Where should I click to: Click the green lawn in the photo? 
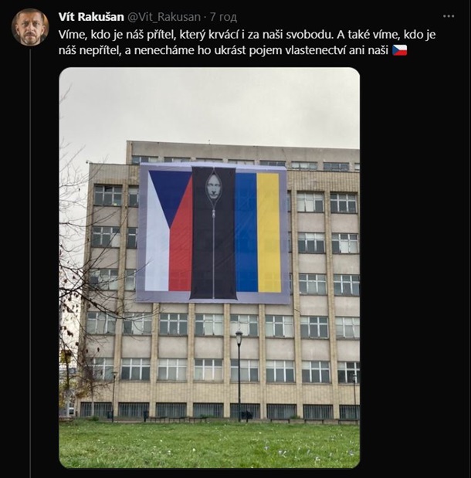(x=209, y=443)
